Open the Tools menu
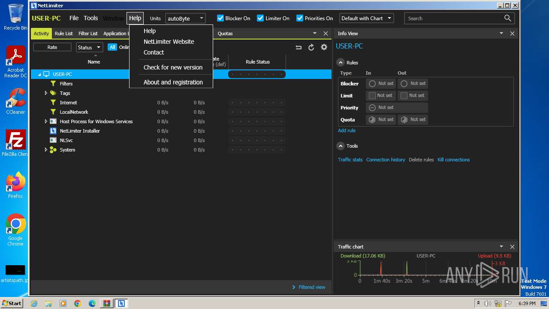 (x=91, y=18)
